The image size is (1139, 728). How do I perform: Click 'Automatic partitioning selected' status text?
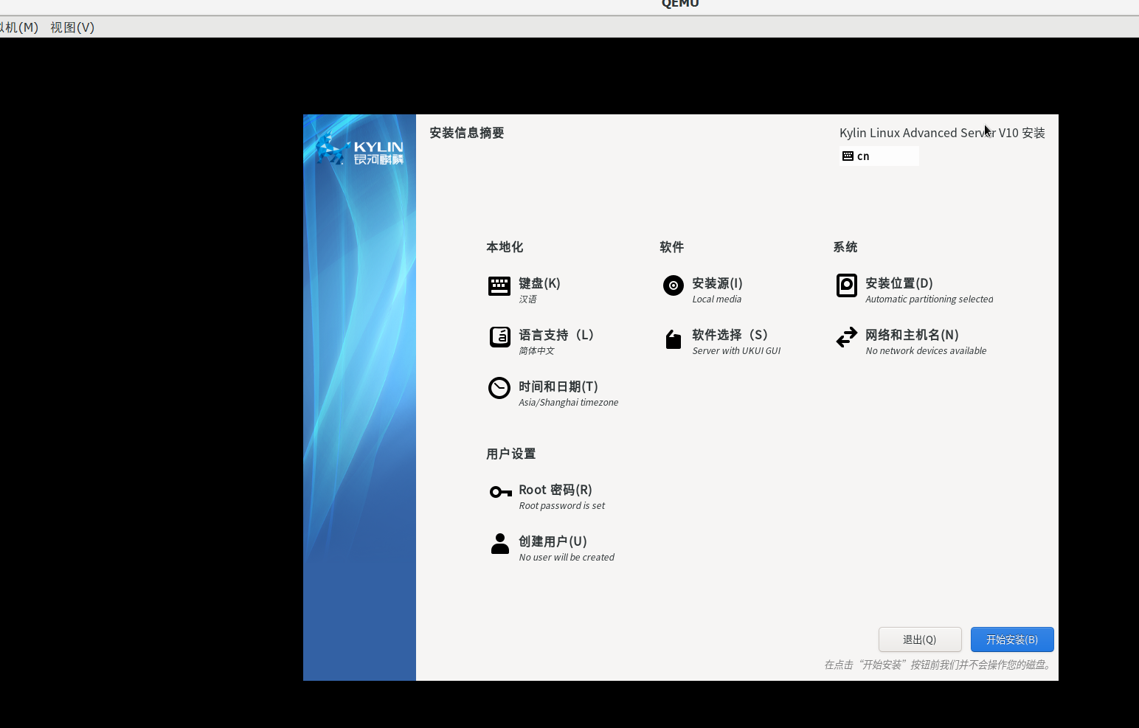(929, 299)
